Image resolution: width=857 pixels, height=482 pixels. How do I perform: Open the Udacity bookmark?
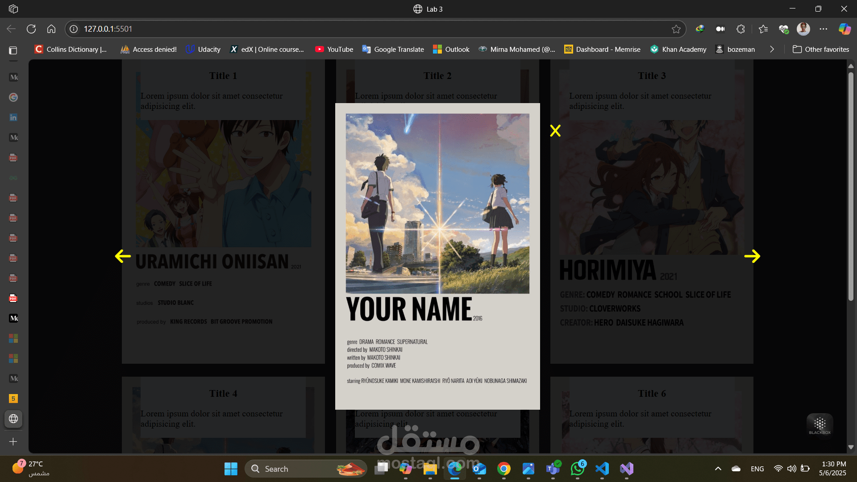coord(203,50)
